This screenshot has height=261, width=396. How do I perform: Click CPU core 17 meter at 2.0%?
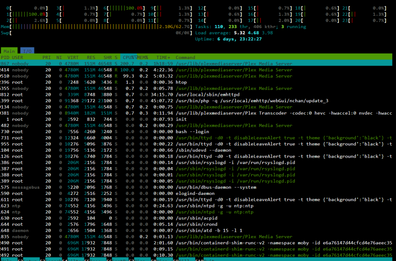pyautogui.click(x=270, y=21)
